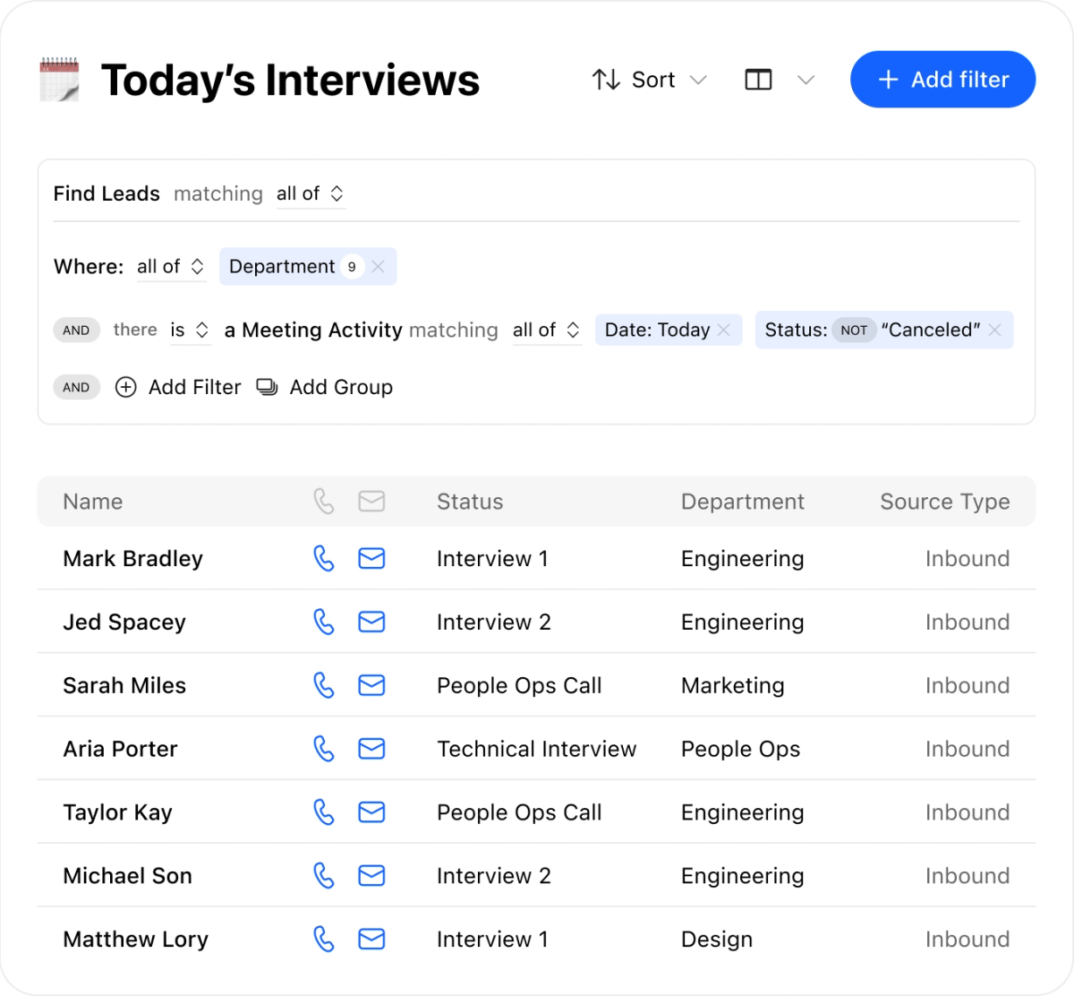
Task: Open Meeting Activity matching 'all of' selector
Action: point(547,331)
